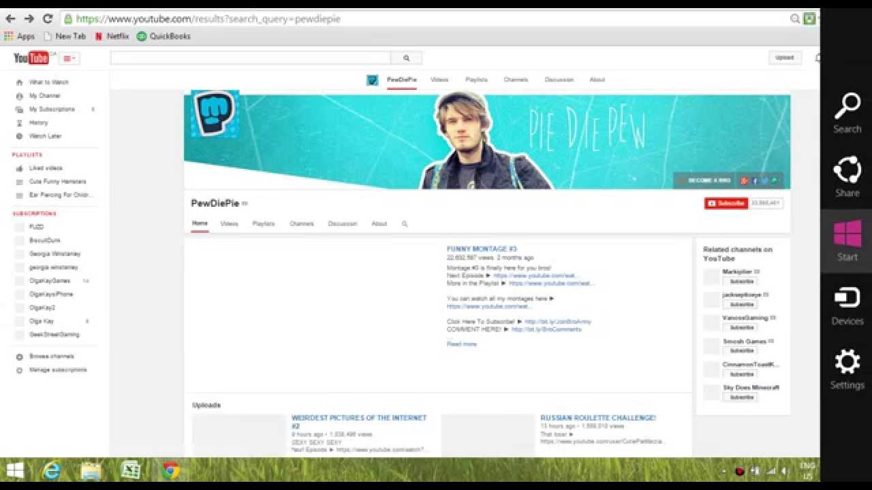The image size is (872, 490).
Task: Click the History hourglass icon
Action: pos(19,123)
